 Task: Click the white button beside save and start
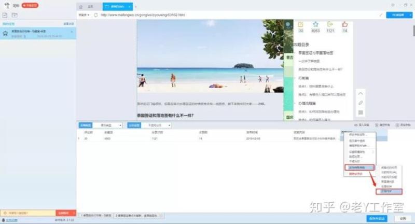pos(403,218)
